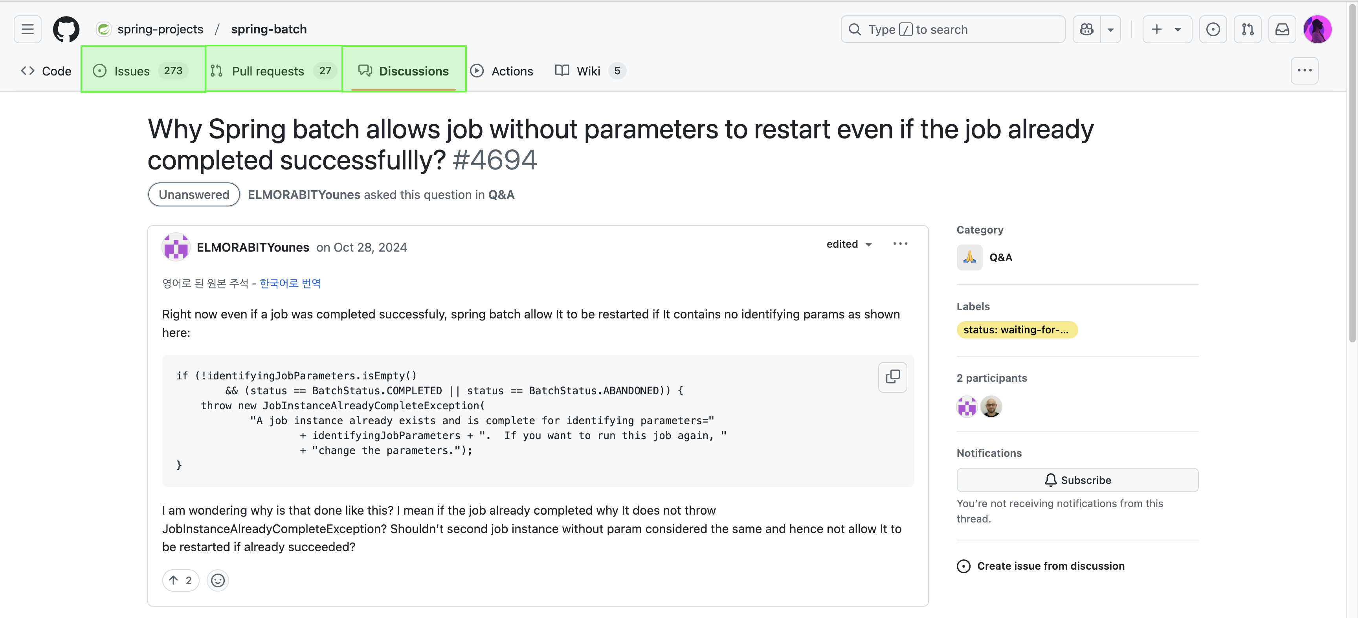This screenshot has width=1358, height=618.
Task: Open notifications inbox icon
Action: pyautogui.click(x=1281, y=29)
